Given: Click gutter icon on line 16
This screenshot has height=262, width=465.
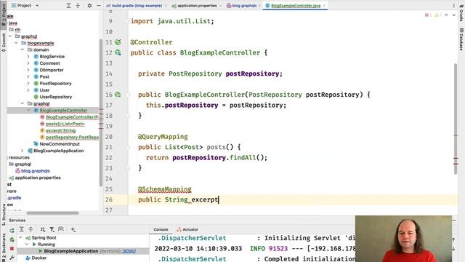Looking at the screenshot, I should [x=118, y=95].
